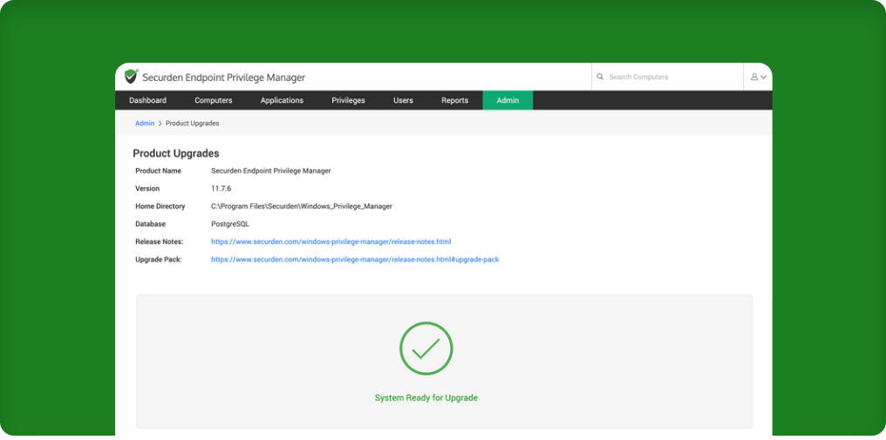Click the Release Notes label
The image size is (886, 440).
[159, 241]
